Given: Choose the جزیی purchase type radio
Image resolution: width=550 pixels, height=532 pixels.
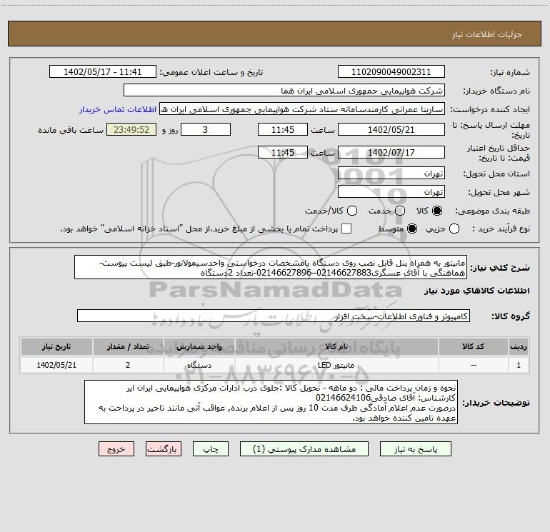Looking at the screenshot, I should (454, 229).
